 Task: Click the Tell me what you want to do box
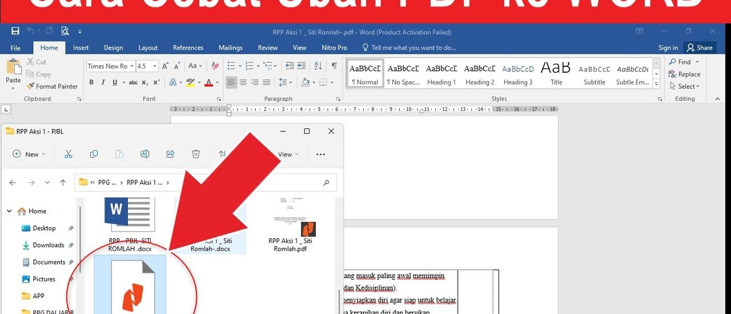coord(409,48)
